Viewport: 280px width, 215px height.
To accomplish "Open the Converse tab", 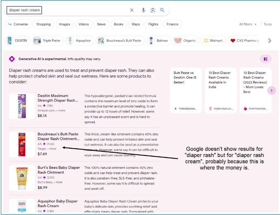I will tap(18, 24).
